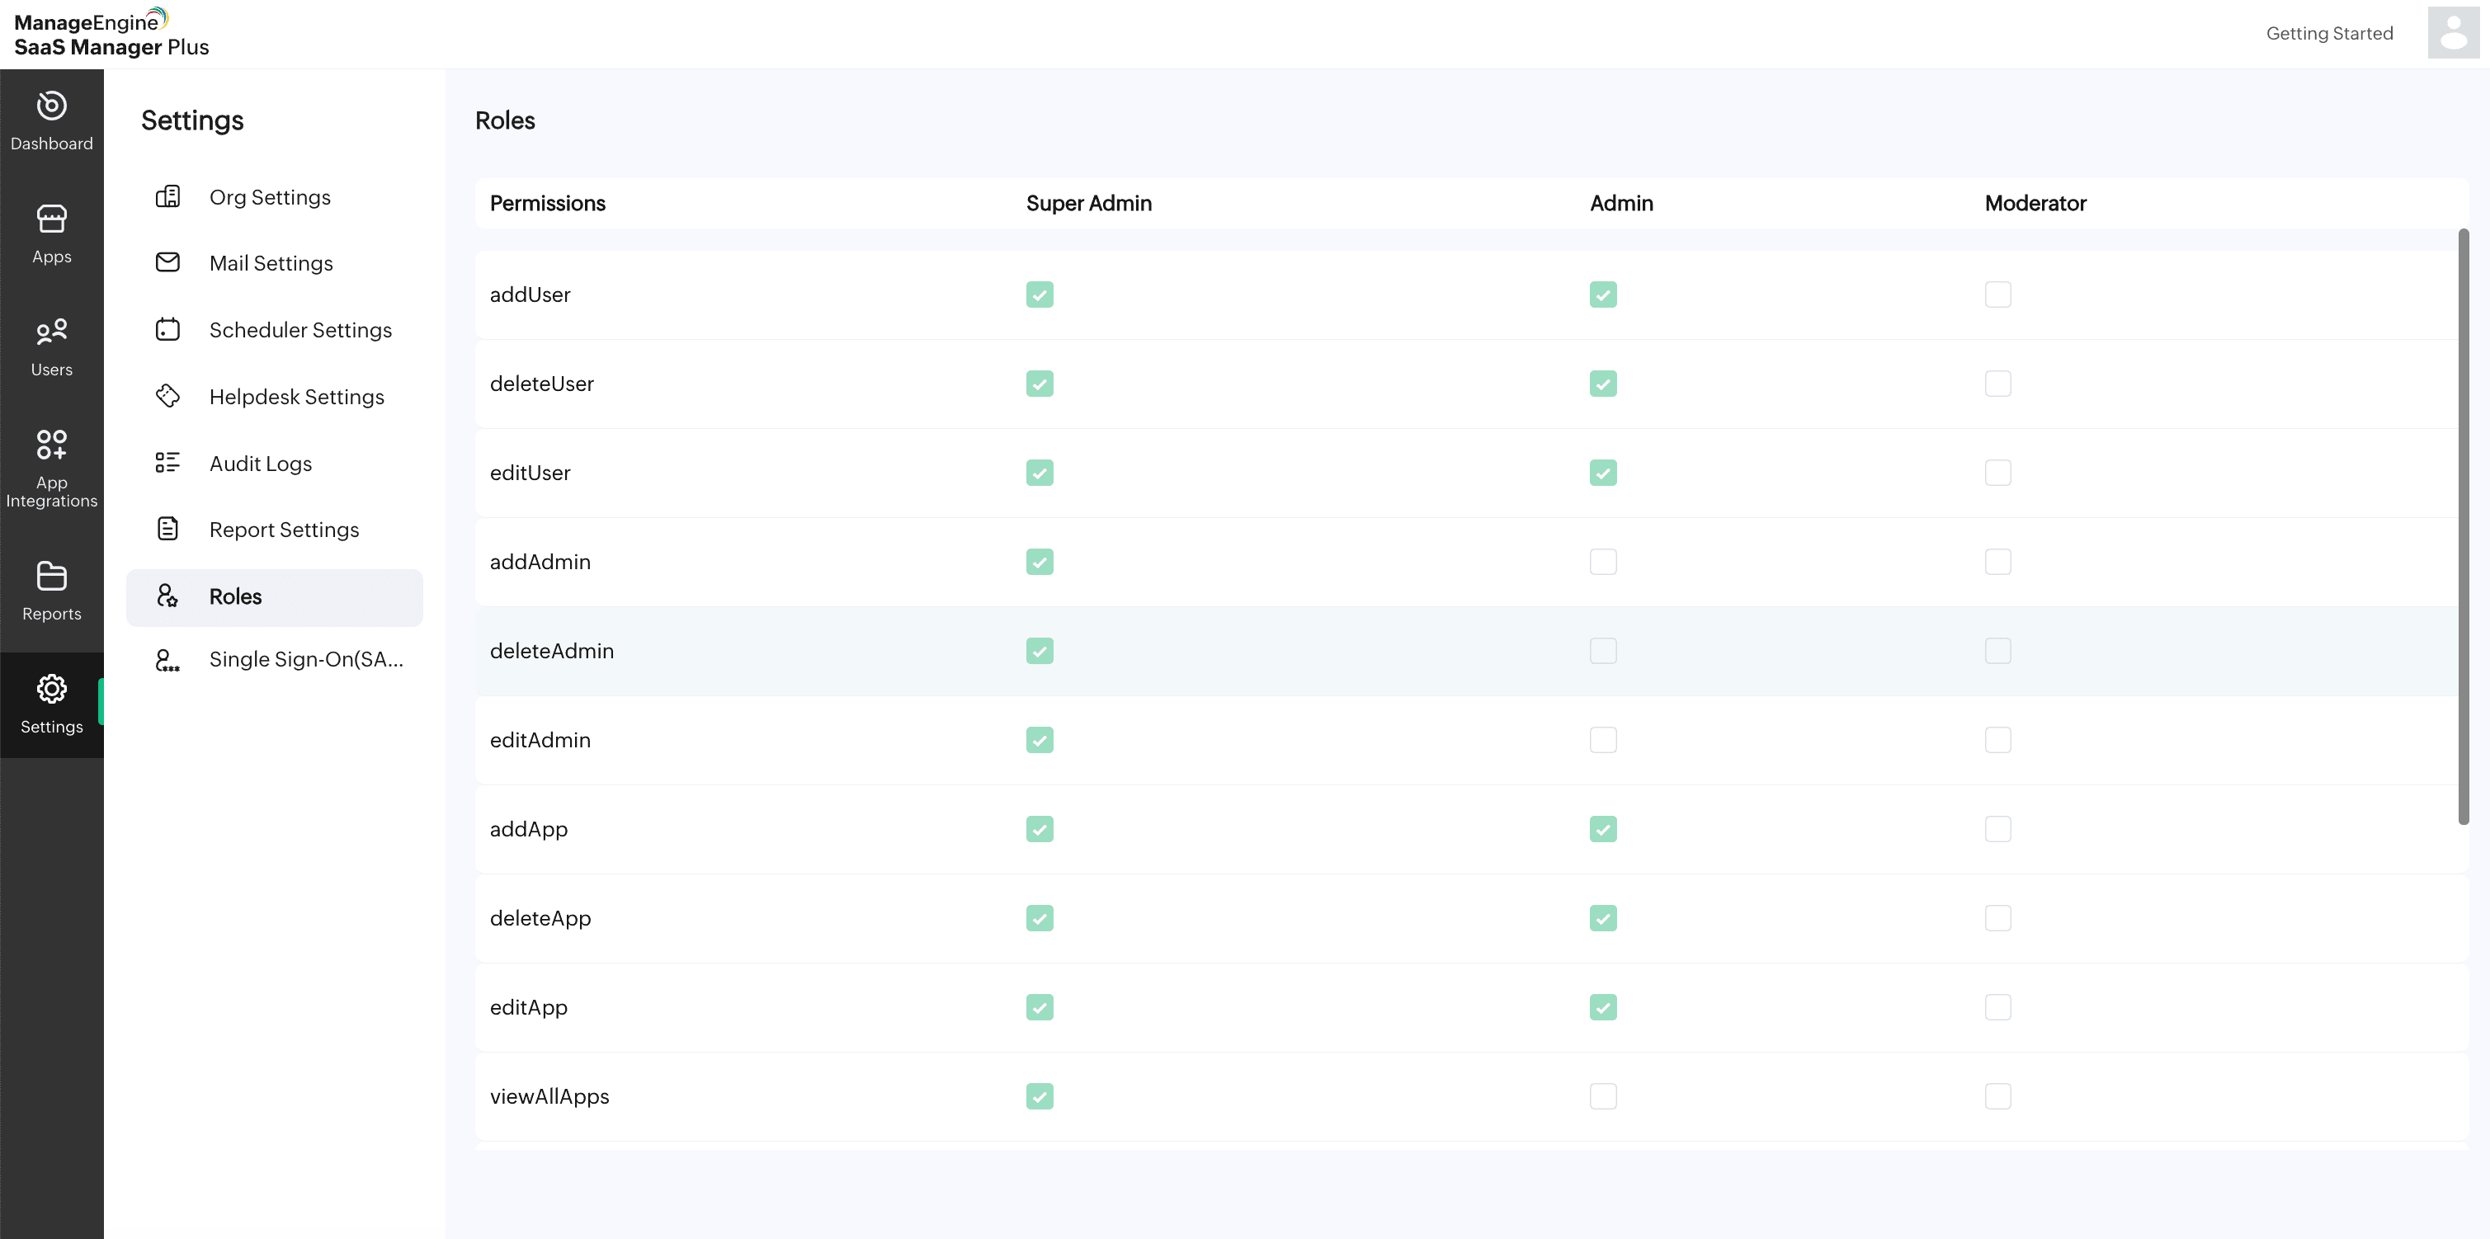The width and height of the screenshot is (2490, 1239).
Task: Uncheck viewAllApps for Super Admin
Action: pos(1039,1096)
